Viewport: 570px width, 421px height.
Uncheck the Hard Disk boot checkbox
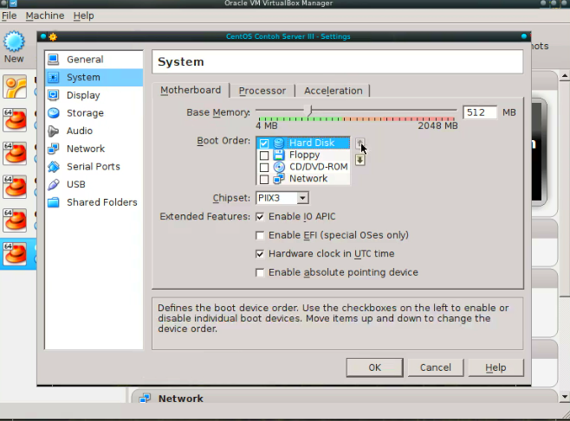(x=264, y=144)
